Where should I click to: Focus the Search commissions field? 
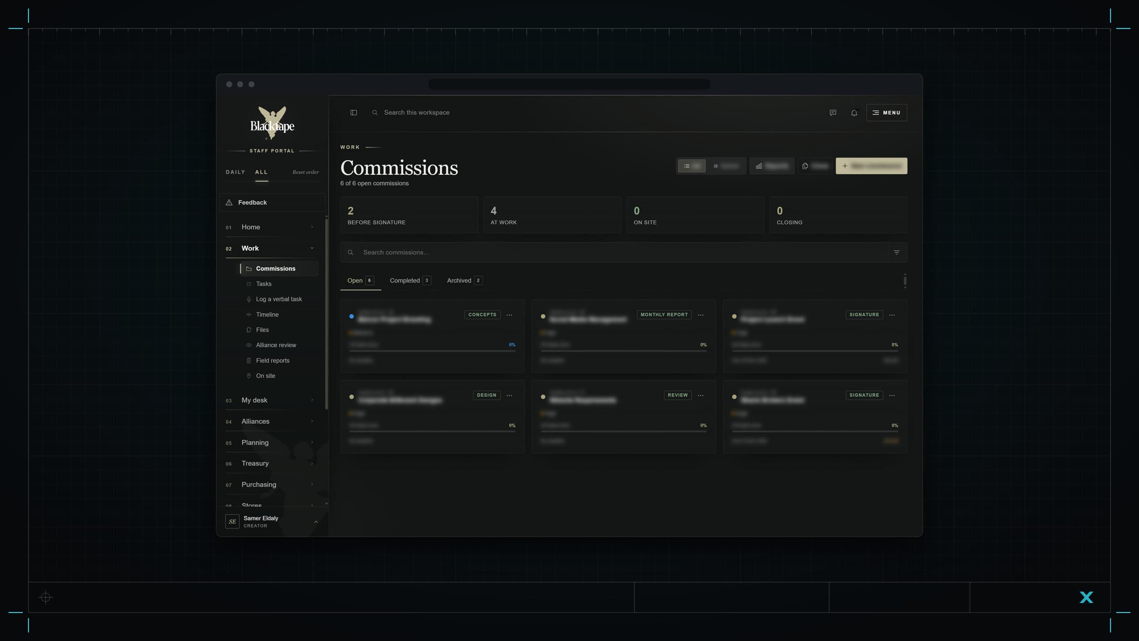(615, 253)
